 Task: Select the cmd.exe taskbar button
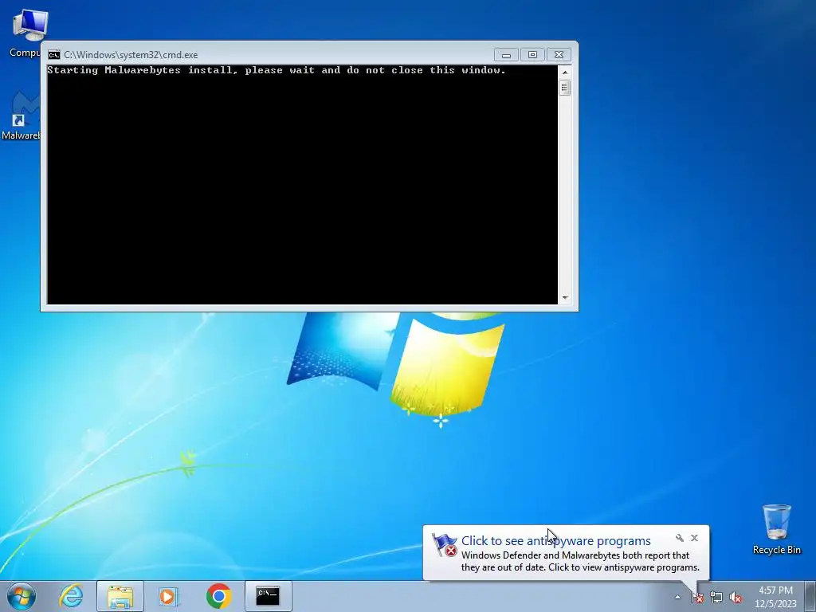(268, 596)
